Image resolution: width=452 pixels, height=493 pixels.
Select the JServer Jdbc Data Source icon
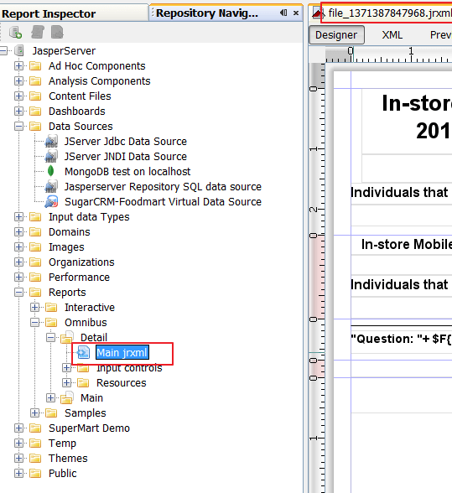(x=52, y=141)
